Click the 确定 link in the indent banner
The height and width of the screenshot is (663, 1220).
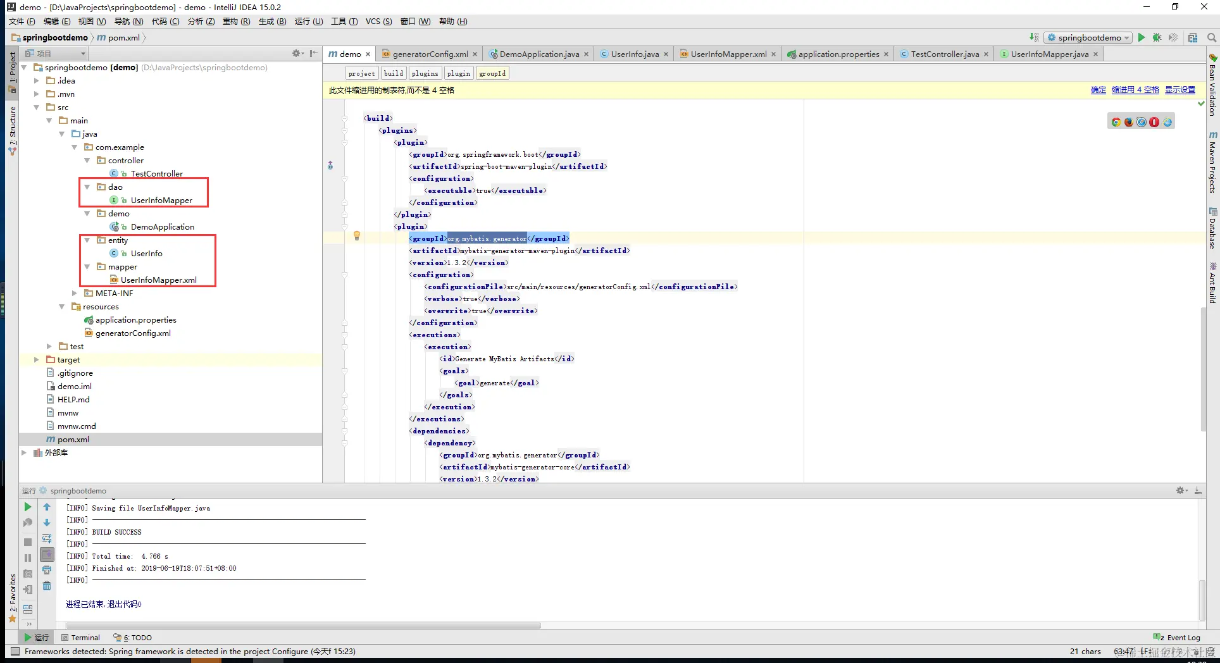point(1099,90)
